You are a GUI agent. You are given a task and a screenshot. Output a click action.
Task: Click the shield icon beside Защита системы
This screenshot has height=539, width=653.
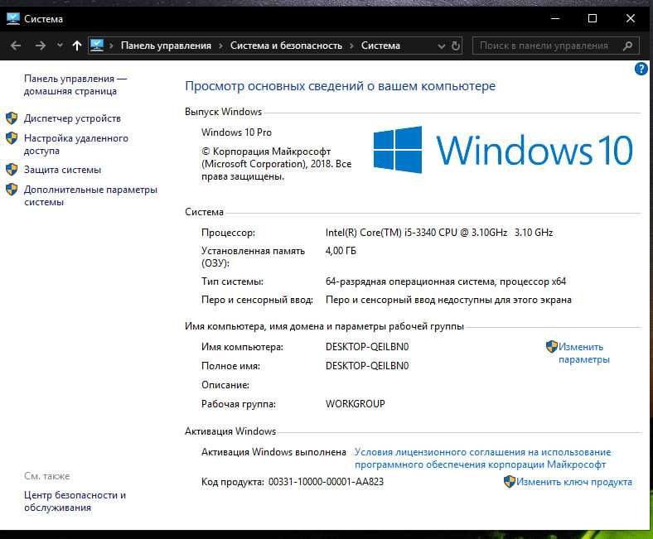tap(12, 170)
